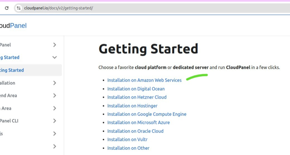Go to Installation on Oracle Cloud

135,131
